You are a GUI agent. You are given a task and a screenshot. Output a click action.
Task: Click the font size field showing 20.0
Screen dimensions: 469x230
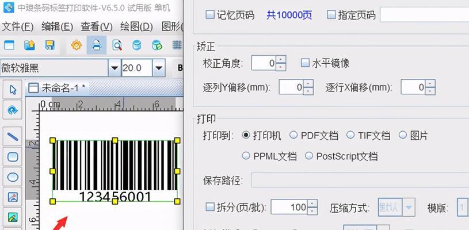[x=137, y=68]
